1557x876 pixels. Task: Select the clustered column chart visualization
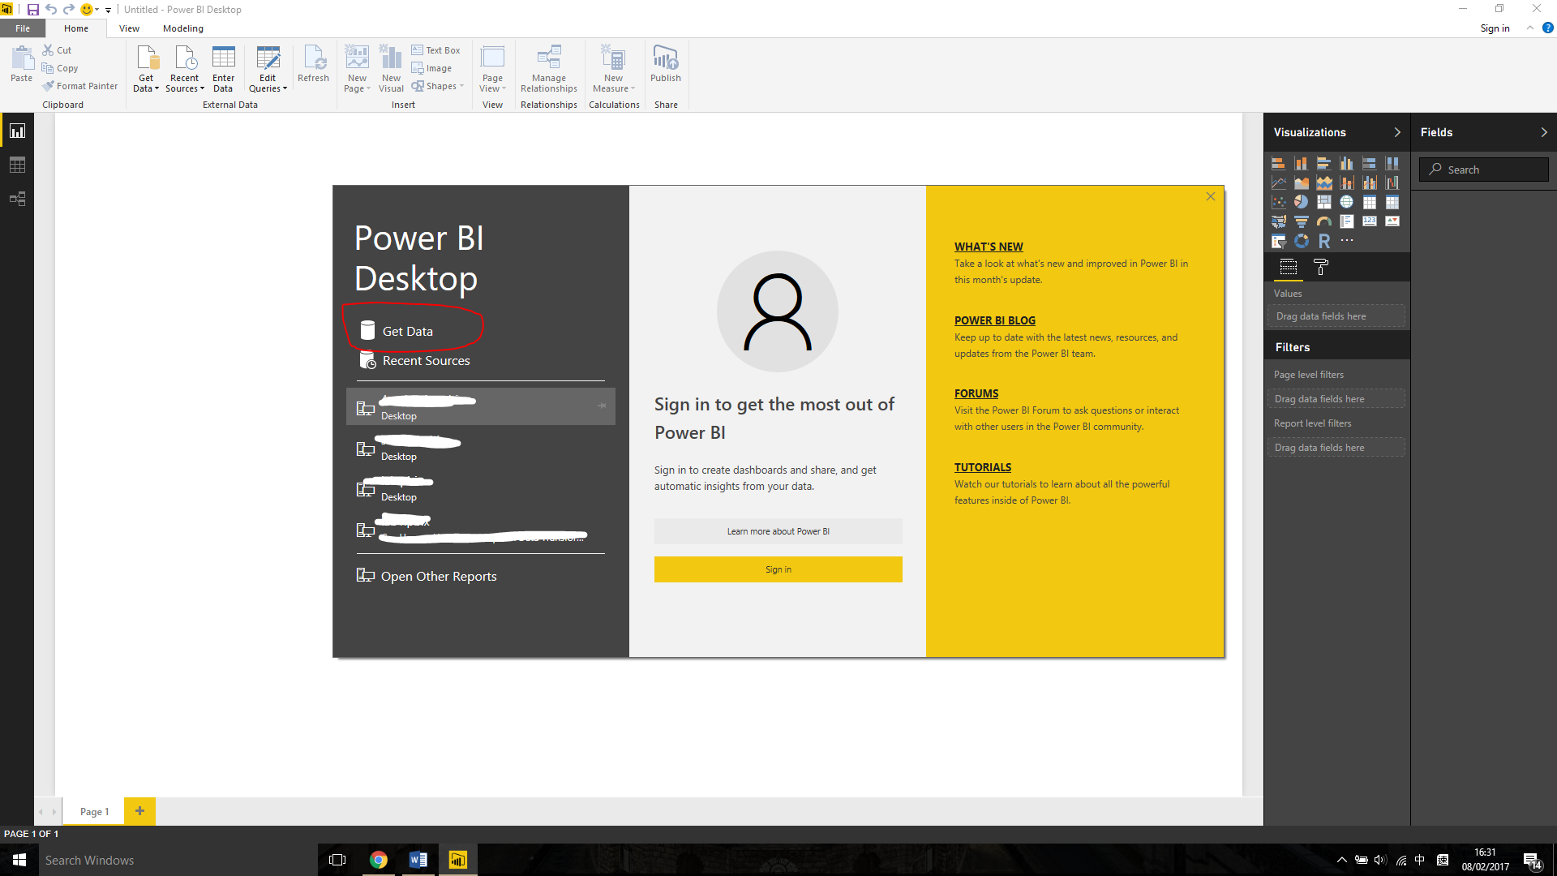[1346, 163]
